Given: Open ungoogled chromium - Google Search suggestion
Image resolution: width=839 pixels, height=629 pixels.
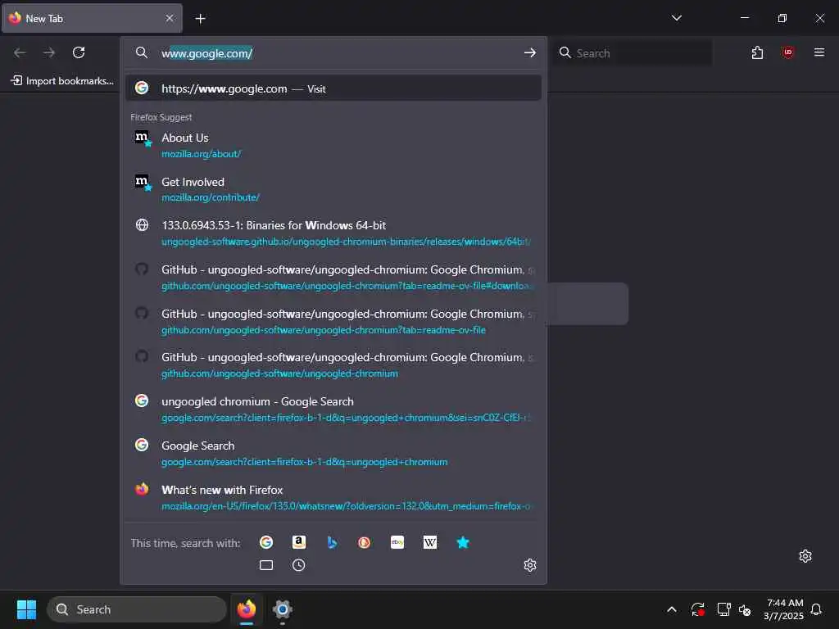Looking at the screenshot, I should [x=333, y=410].
